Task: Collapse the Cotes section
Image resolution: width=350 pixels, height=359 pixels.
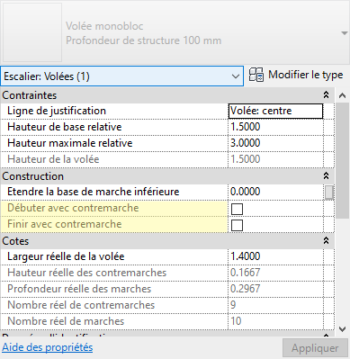Action: click(326, 240)
